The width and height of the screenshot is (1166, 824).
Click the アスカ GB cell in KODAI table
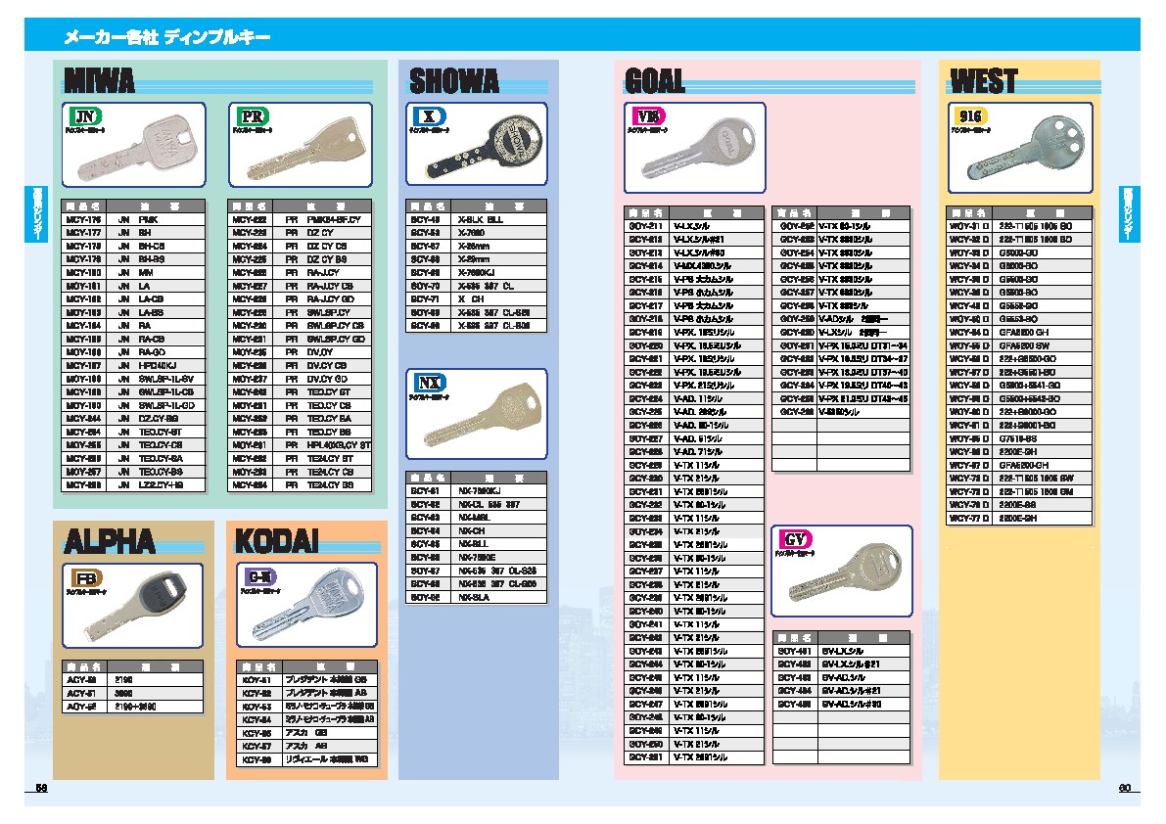(328, 733)
